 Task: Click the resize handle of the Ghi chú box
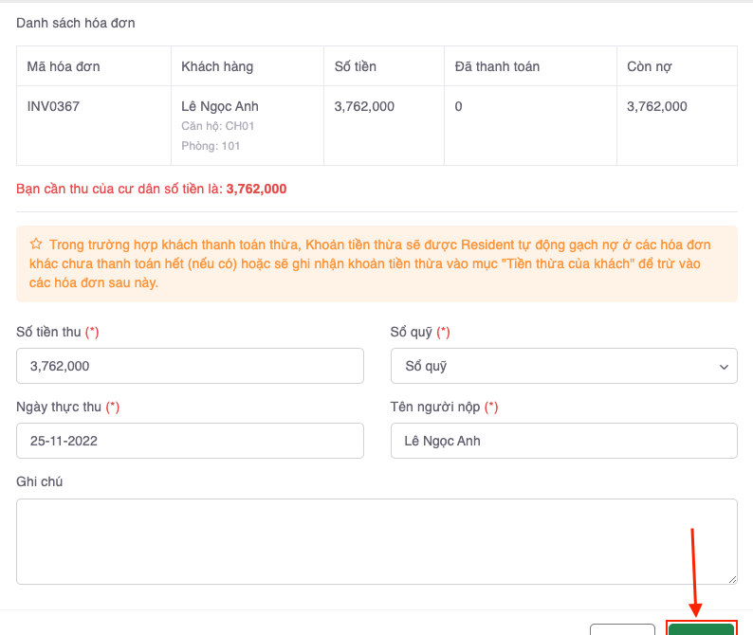pyautogui.click(x=731, y=578)
